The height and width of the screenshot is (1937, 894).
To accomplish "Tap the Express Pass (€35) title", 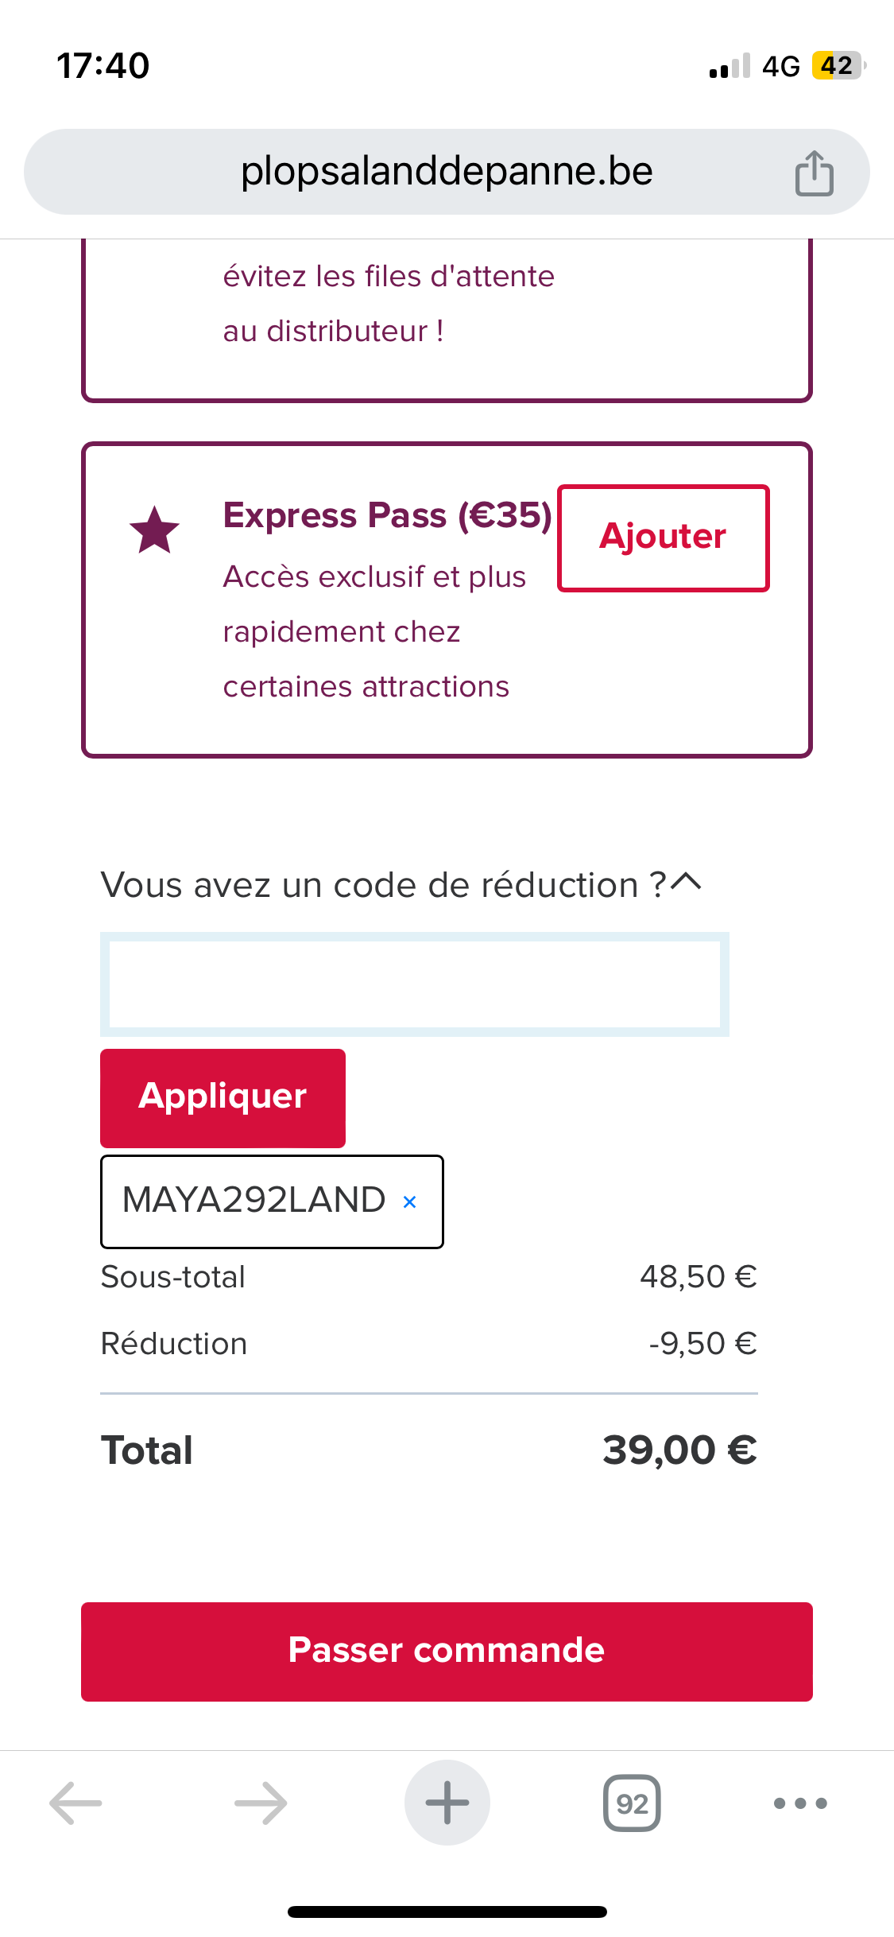I will pyautogui.click(x=387, y=515).
